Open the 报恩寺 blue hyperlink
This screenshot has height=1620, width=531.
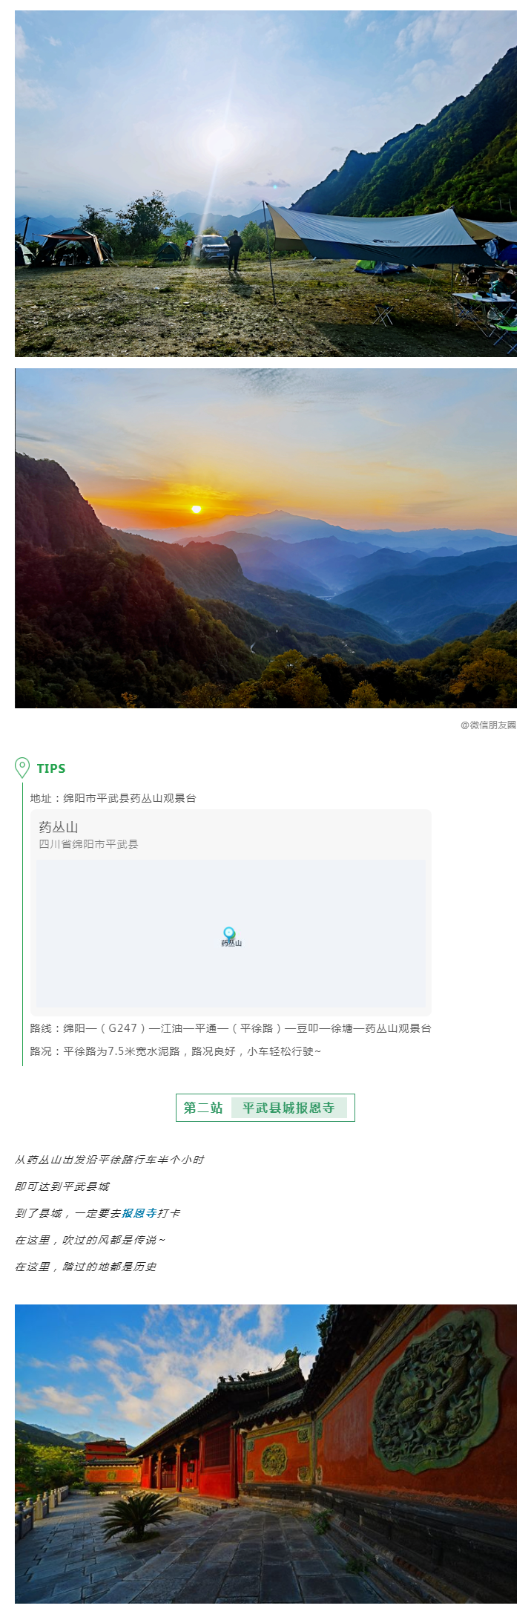(x=139, y=1213)
